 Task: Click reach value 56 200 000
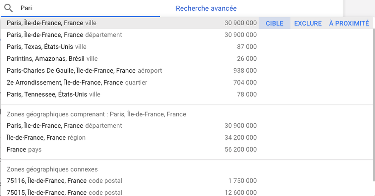[241, 150]
